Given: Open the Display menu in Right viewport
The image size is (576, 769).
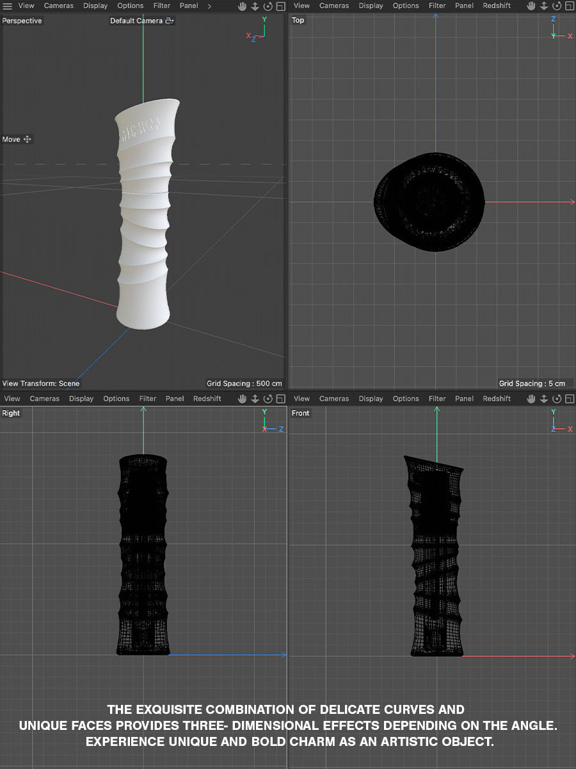Looking at the screenshot, I should coord(81,399).
